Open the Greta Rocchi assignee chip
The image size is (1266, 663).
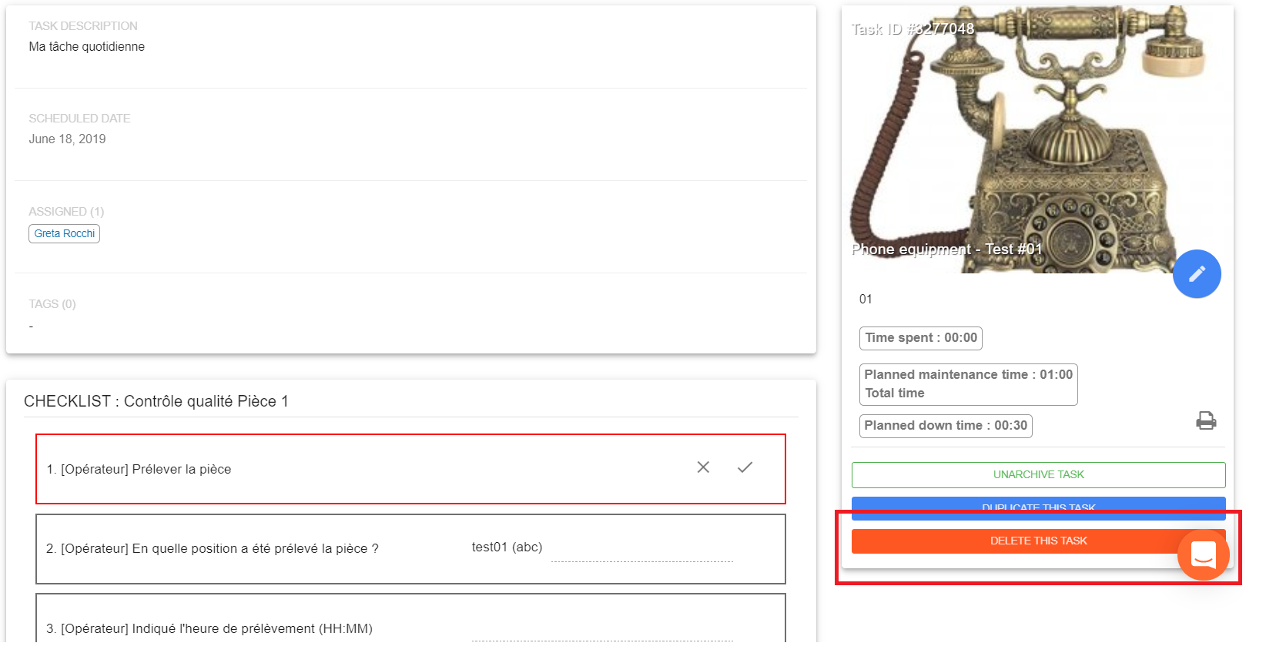(65, 233)
